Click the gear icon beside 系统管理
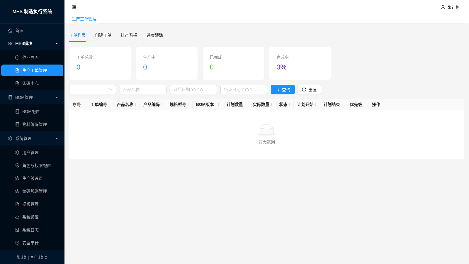Screen dimensions: 469x264 [x=10, y=138]
